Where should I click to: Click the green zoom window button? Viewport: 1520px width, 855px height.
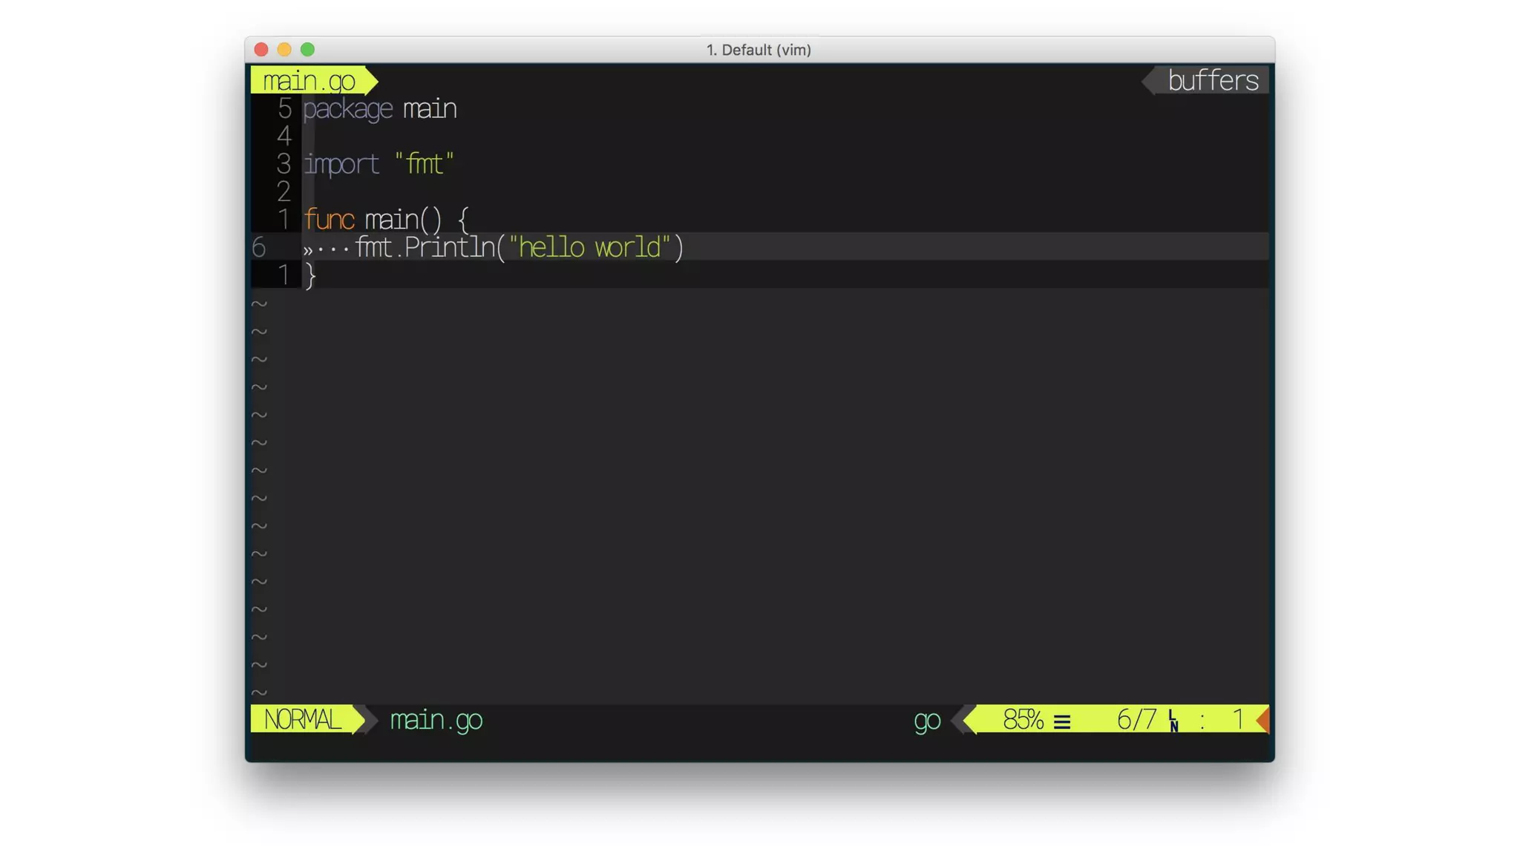pyautogui.click(x=308, y=50)
